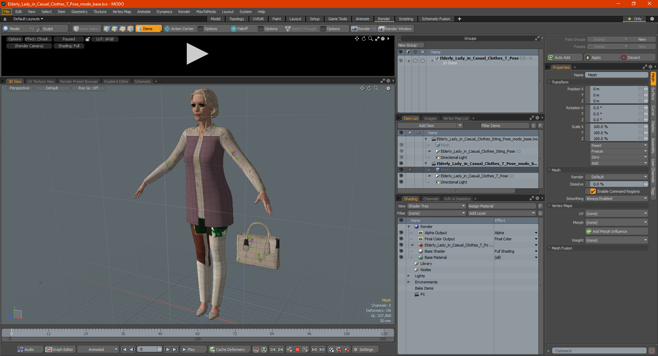Toggle the Only star filter

[x=635, y=19]
